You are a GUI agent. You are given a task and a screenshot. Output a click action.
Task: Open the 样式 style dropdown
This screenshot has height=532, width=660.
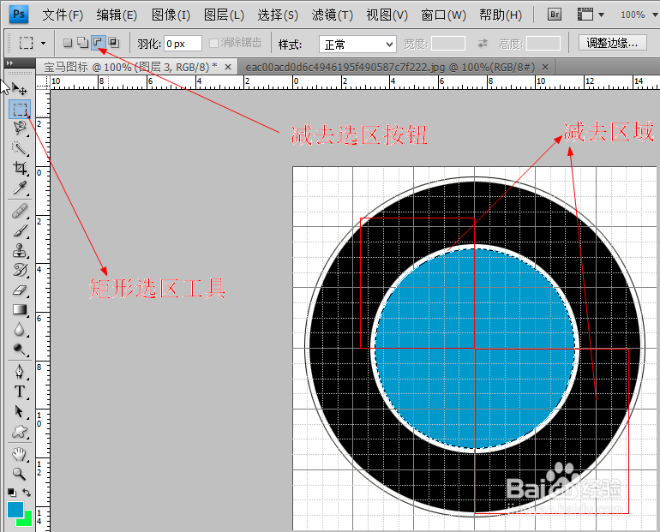tap(357, 44)
